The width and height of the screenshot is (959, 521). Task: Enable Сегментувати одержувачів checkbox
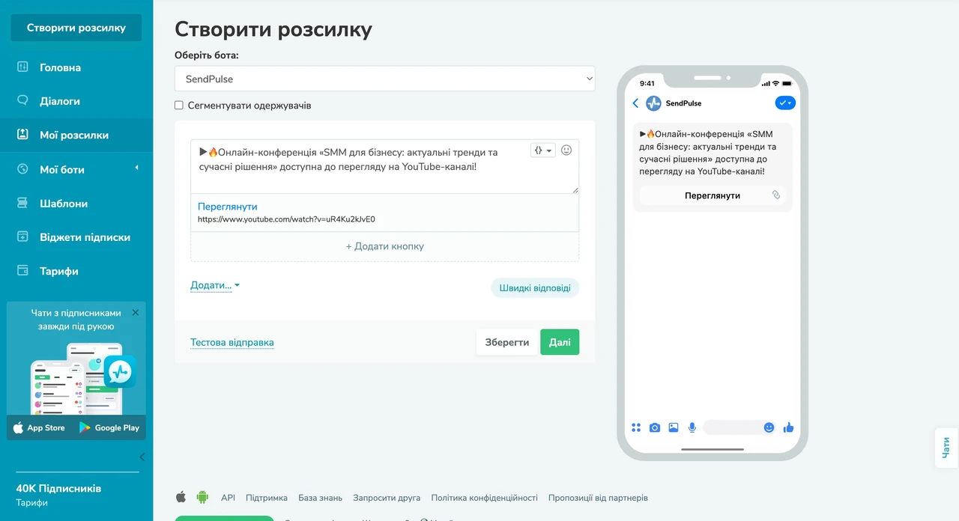click(179, 106)
